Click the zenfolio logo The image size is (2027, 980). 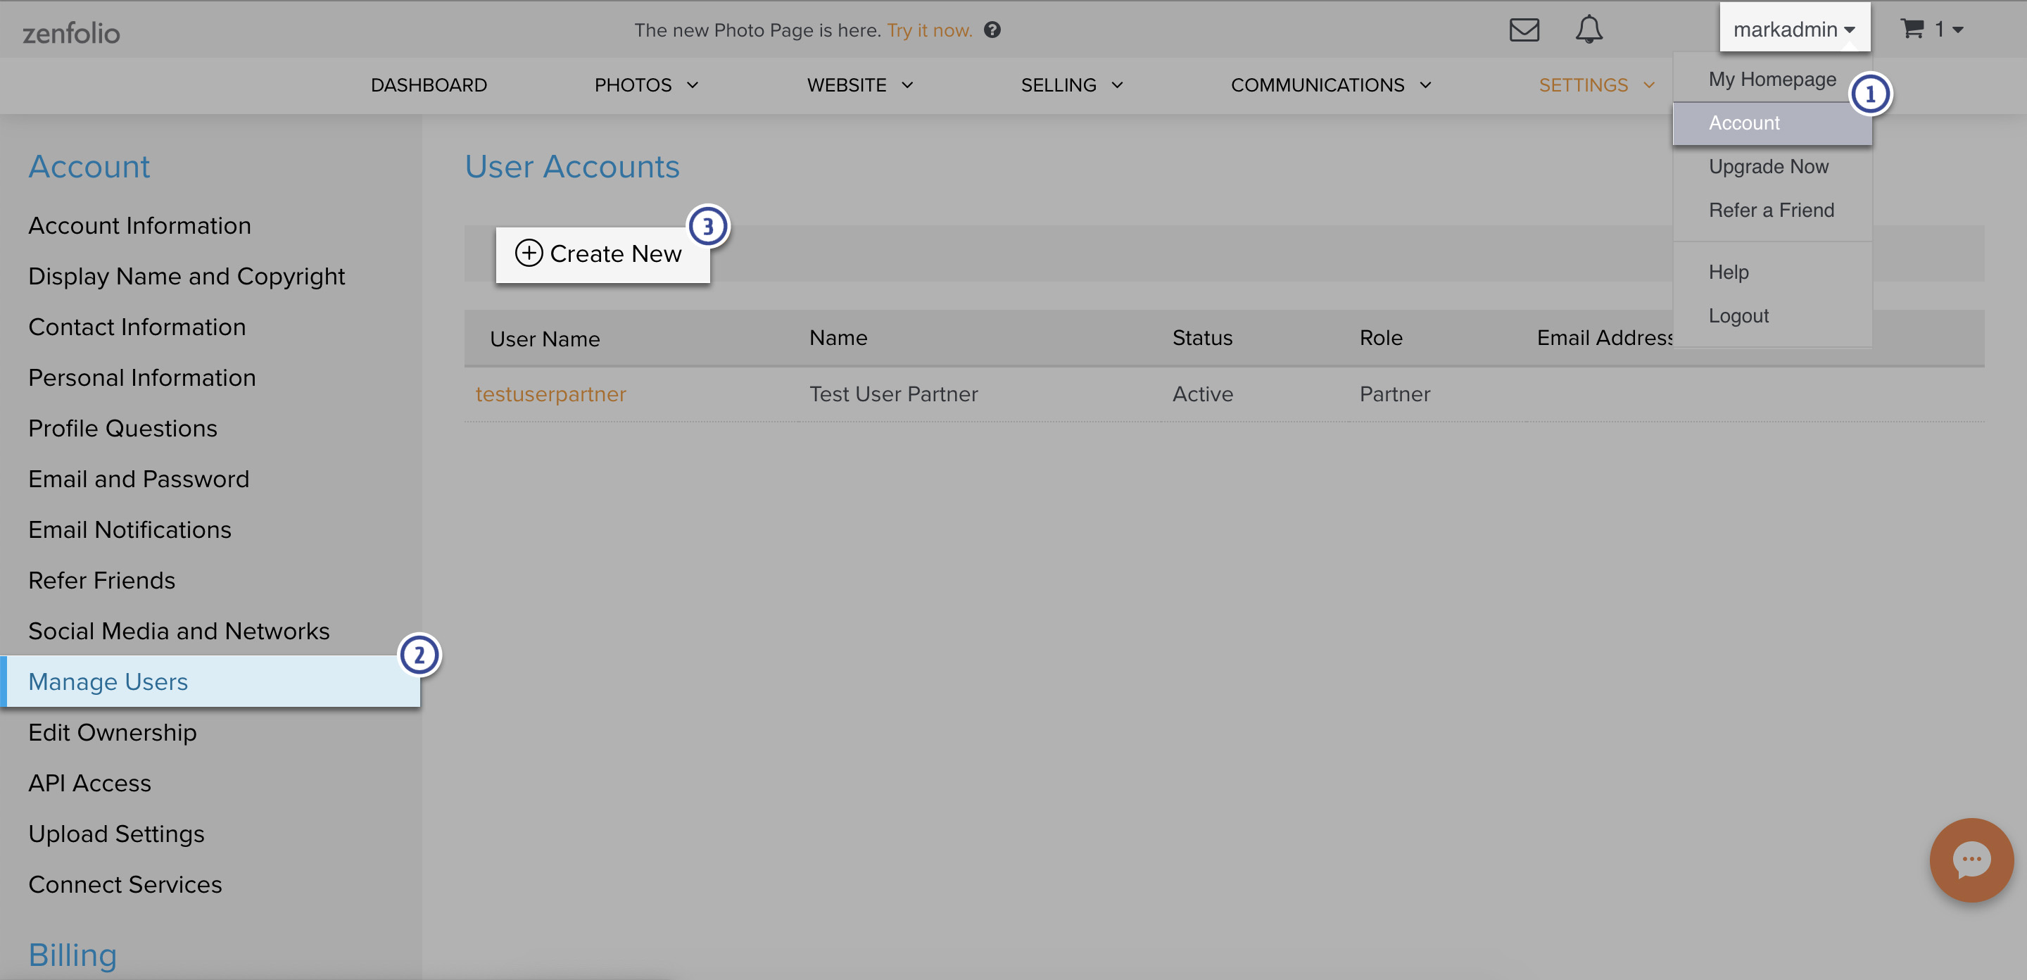click(71, 32)
